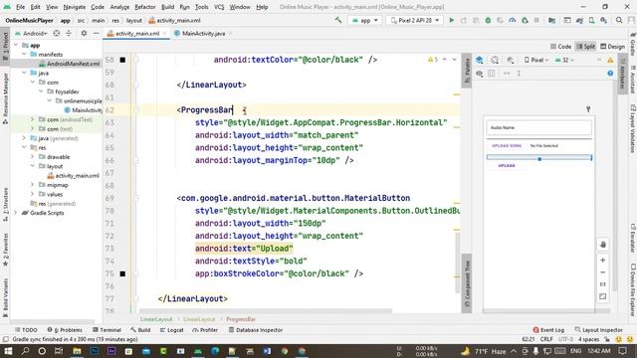Open the Logcat tool window

pos(172,330)
